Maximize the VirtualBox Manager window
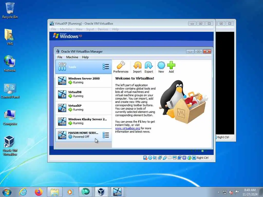Screen dimensions: 263x197 (199, 51)
